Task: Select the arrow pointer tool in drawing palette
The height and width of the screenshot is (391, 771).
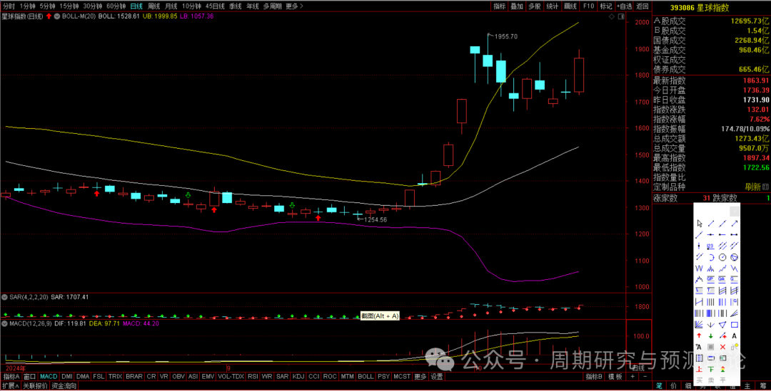Action: click(x=700, y=223)
